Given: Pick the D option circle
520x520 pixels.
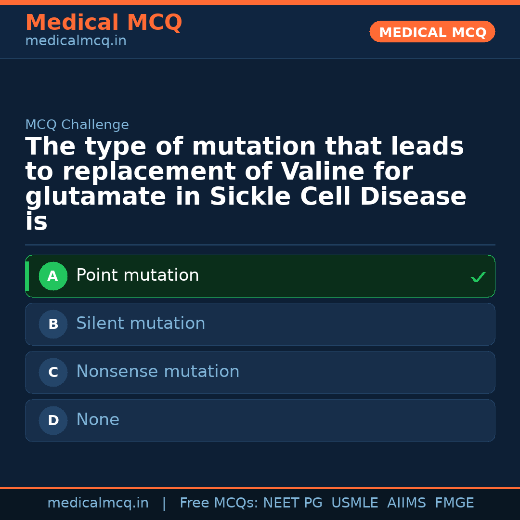Looking at the screenshot, I should 53,421.
